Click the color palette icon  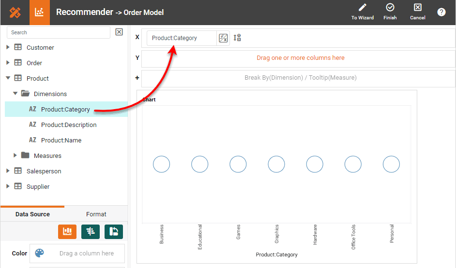(40, 253)
